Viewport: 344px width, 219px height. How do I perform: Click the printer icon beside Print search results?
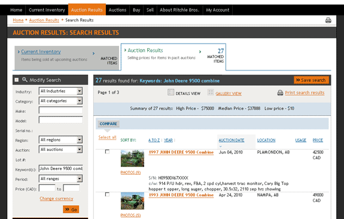click(x=280, y=92)
